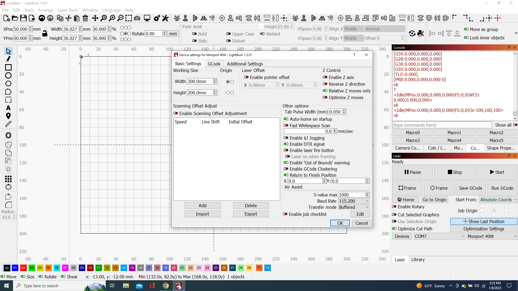
Task: Toggle Enable GCode Clustering switch
Action: click(x=286, y=169)
